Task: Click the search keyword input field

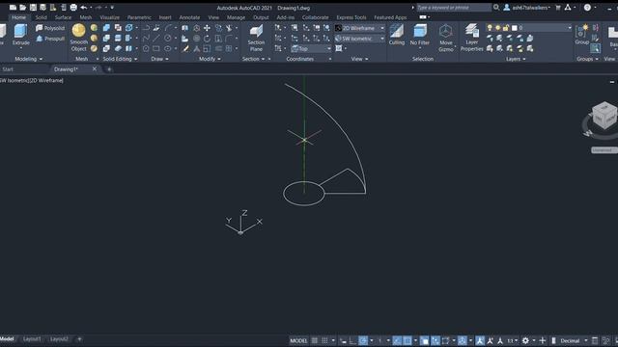Action: coord(453,8)
